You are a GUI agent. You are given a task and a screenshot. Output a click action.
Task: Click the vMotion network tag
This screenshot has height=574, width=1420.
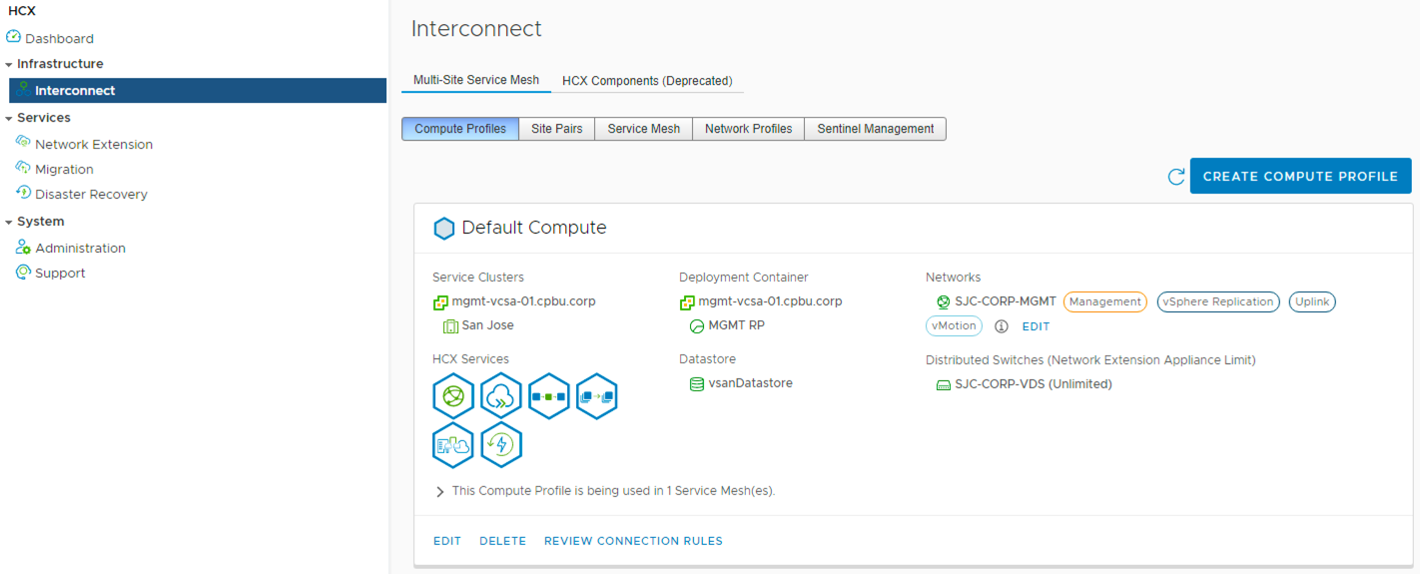pyautogui.click(x=954, y=325)
